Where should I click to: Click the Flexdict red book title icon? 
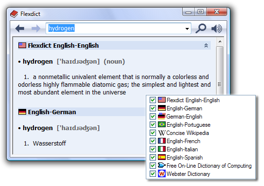click(x=14, y=14)
